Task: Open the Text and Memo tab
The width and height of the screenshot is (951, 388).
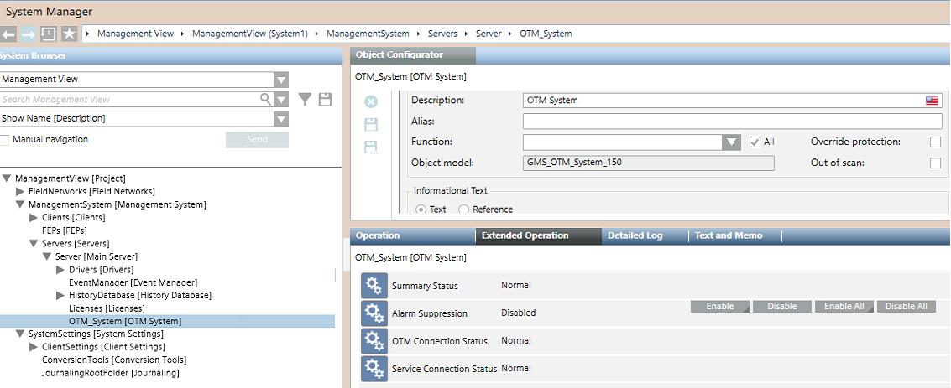Action: [729, 235]
